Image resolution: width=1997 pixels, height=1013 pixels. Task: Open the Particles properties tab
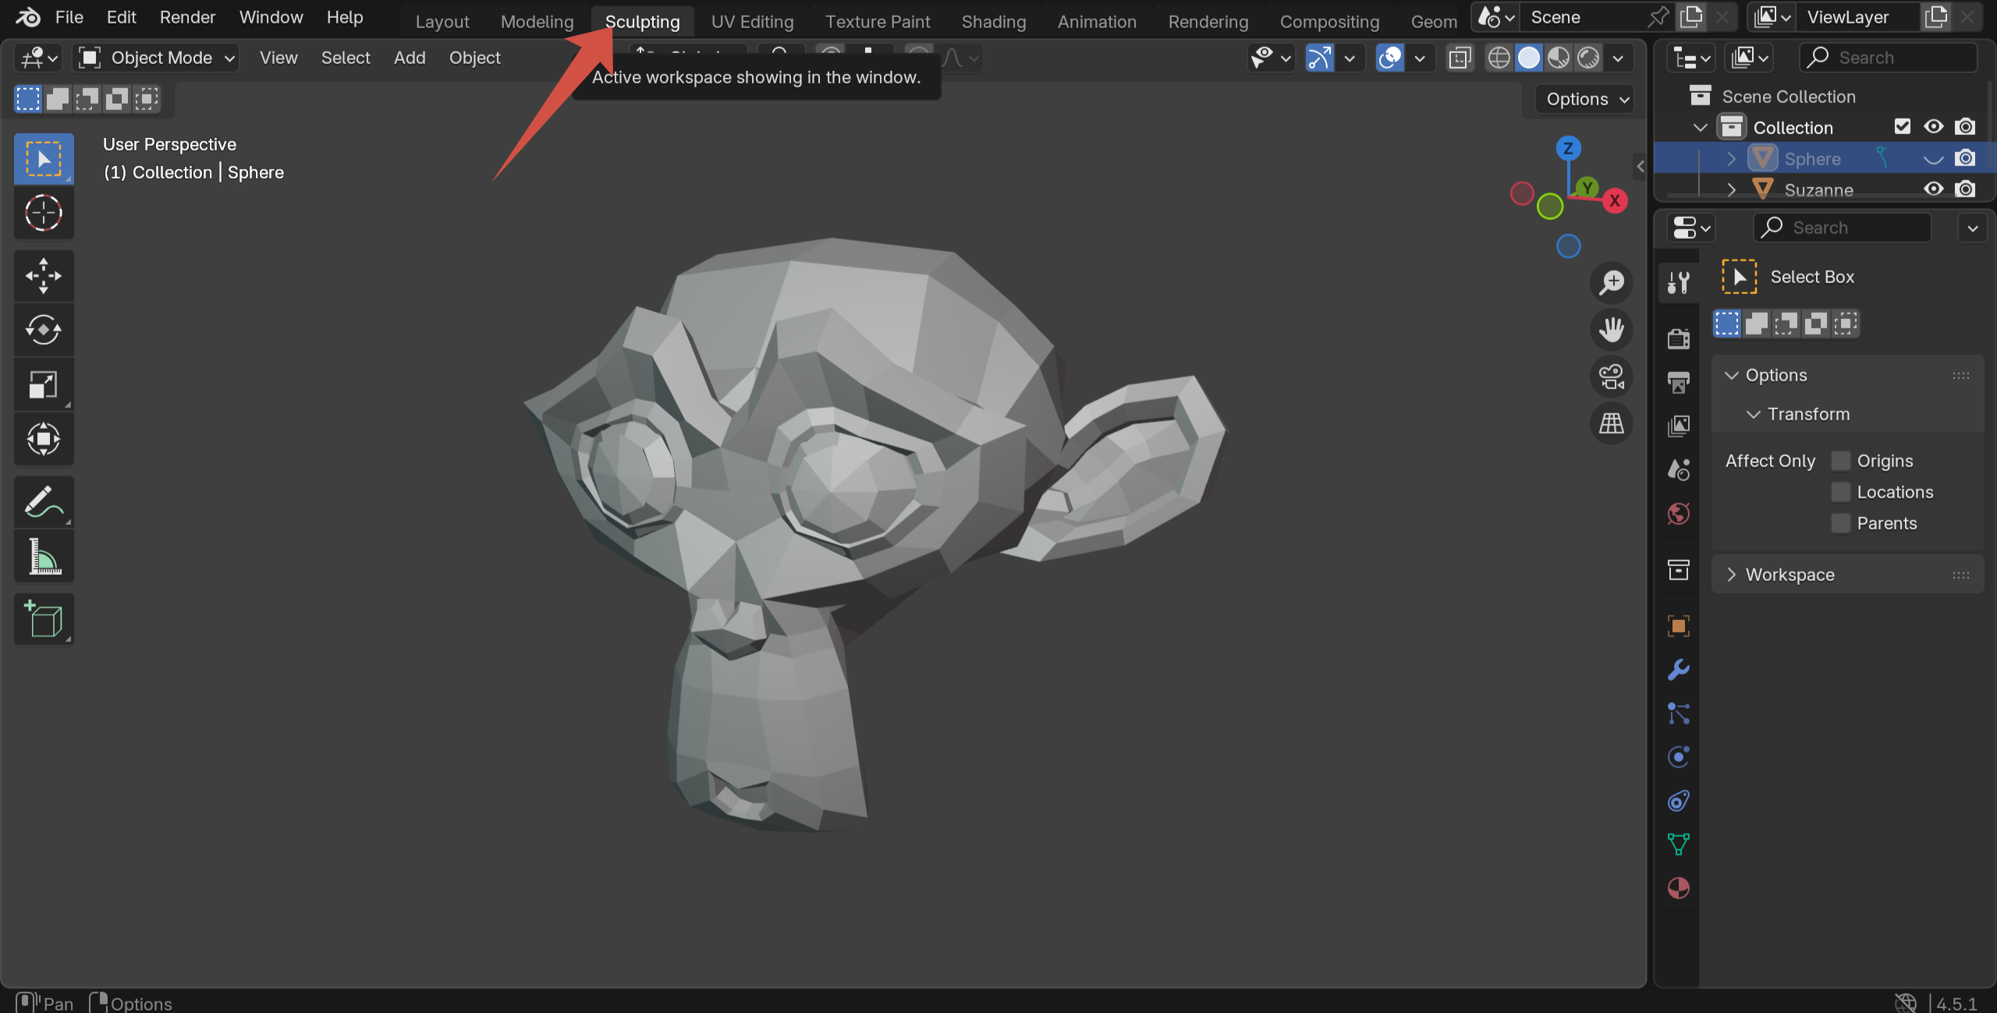coord(1679,714)
